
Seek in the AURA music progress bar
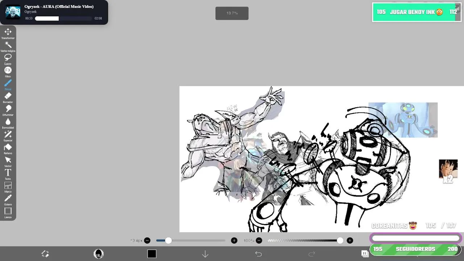tap(63, 18)
